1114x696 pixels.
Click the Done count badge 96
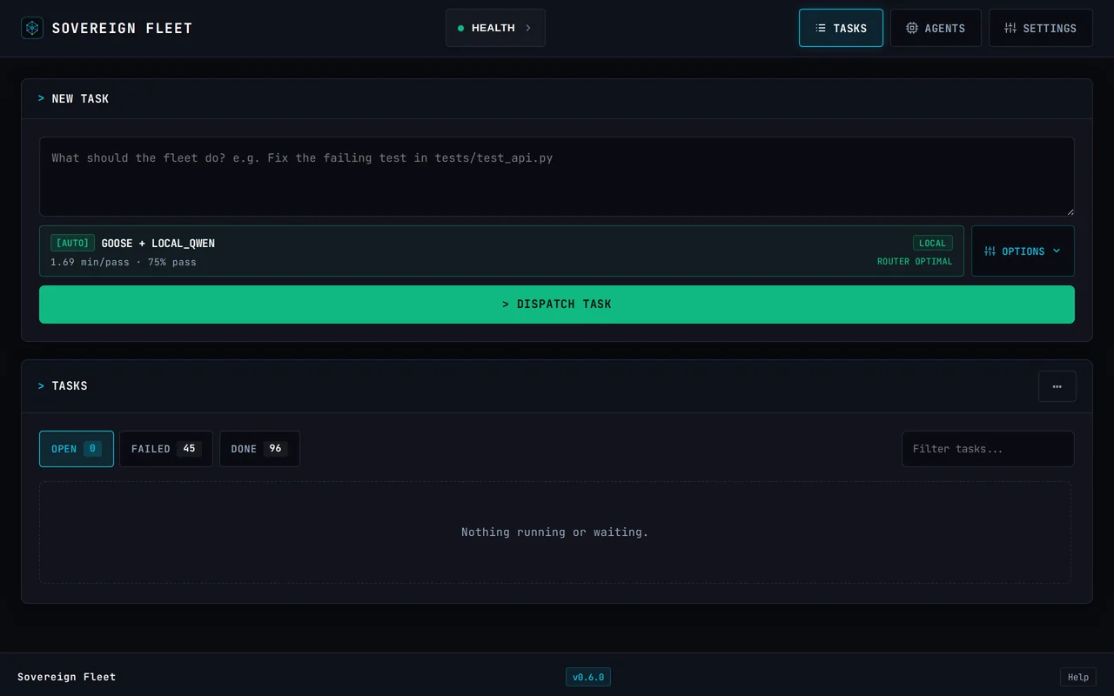click(275, 449)
